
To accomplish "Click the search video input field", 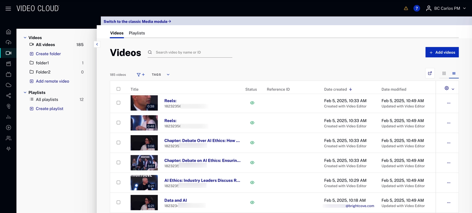I will pyautogui.click(x=193, y=52).
